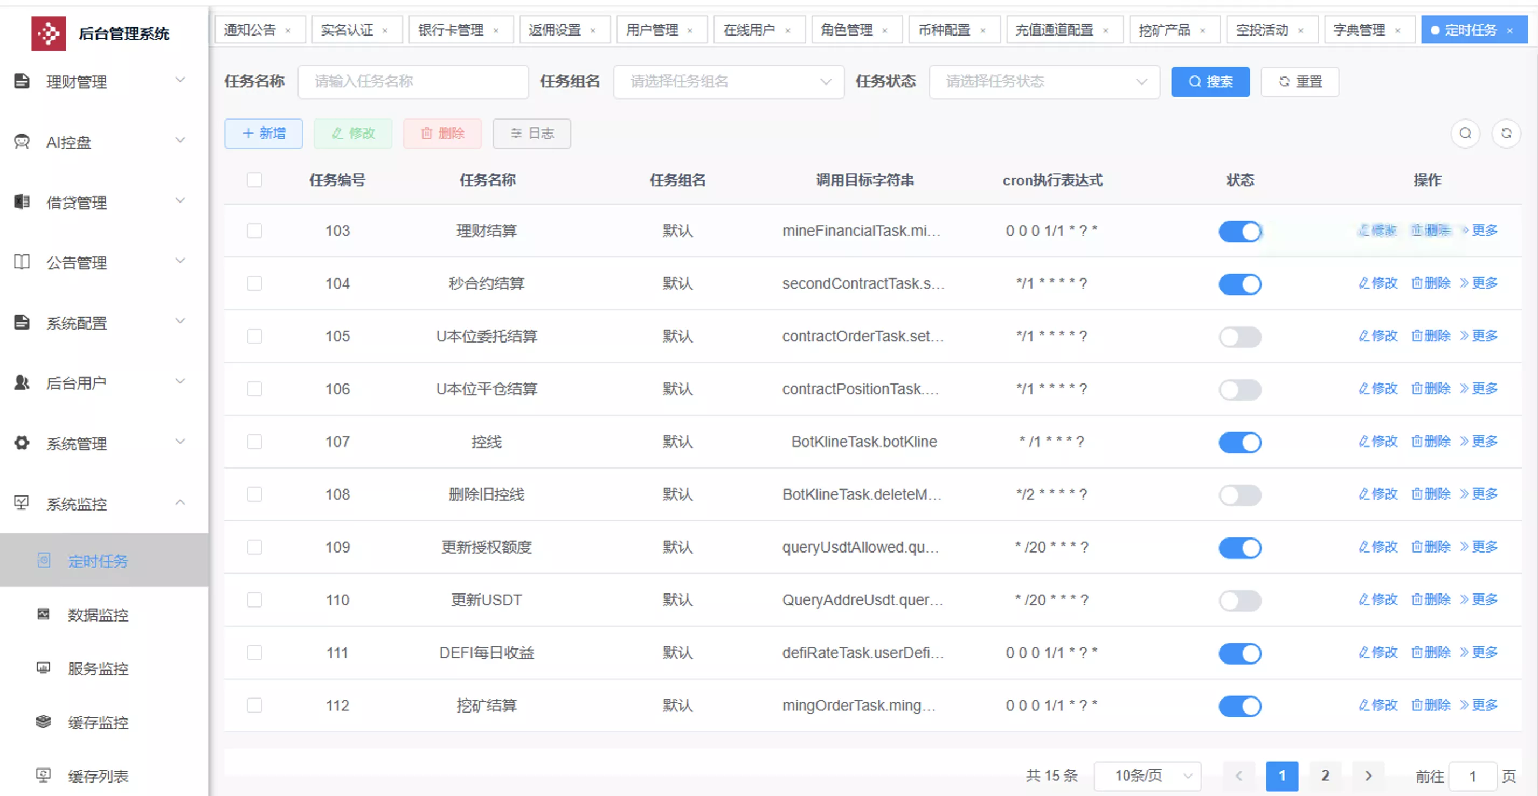Open the 系统配置 section in sidebar
The width and height of the screenshot is (1538, 796).
(x=77, y=323)
